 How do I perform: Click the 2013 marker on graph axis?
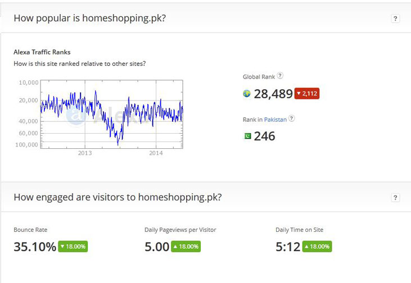[x=85, y=153]
